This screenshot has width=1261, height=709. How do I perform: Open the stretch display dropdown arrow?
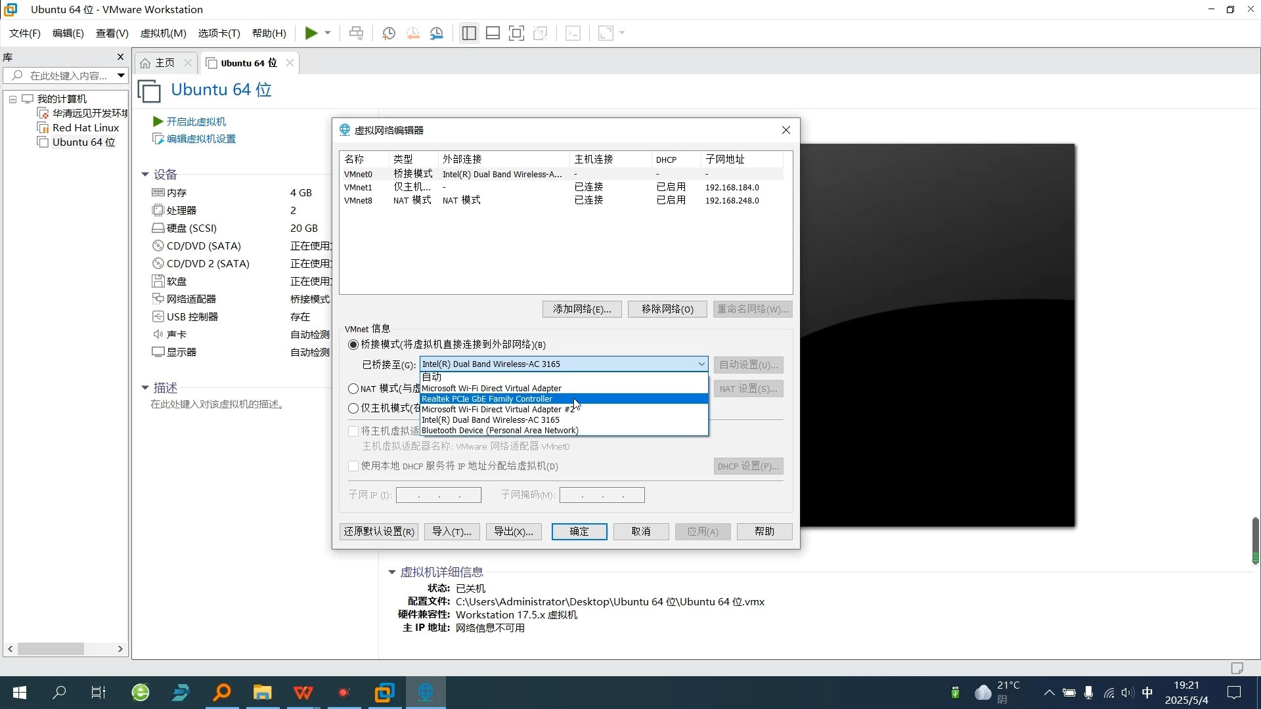[x=622, y=33]
